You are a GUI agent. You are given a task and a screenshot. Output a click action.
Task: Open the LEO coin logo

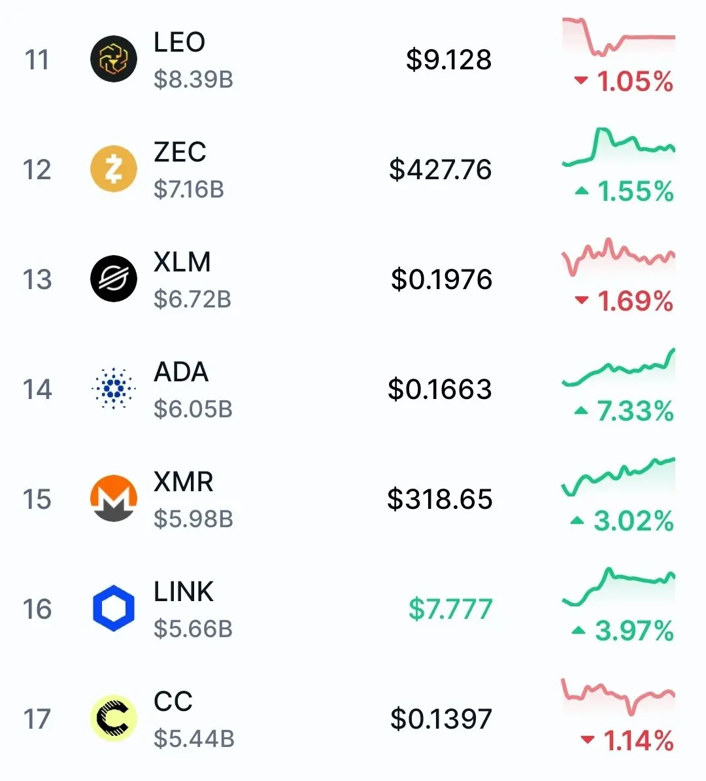point(114,59)
